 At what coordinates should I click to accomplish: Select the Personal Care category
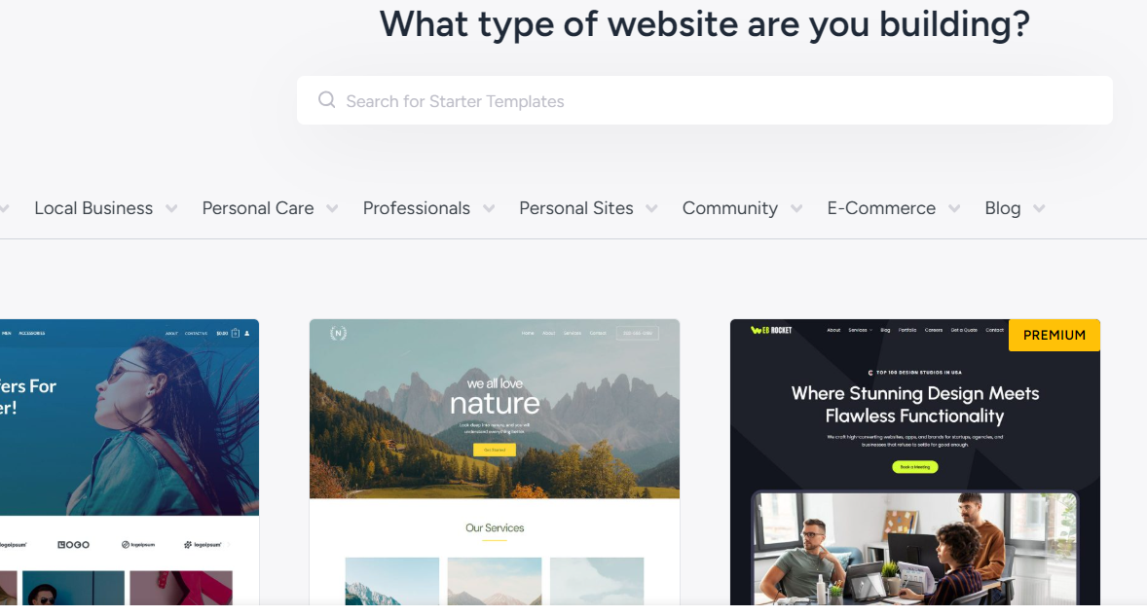tap(257, 208)
